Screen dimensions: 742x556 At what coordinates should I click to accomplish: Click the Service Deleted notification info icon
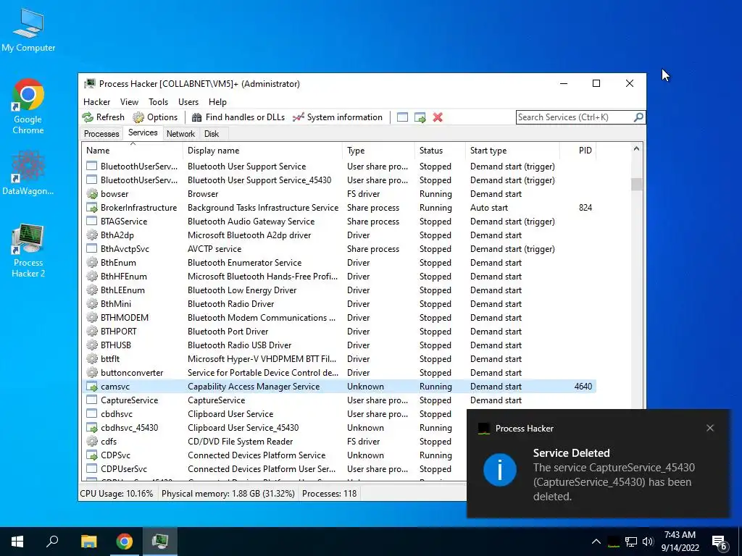[500, 469]
